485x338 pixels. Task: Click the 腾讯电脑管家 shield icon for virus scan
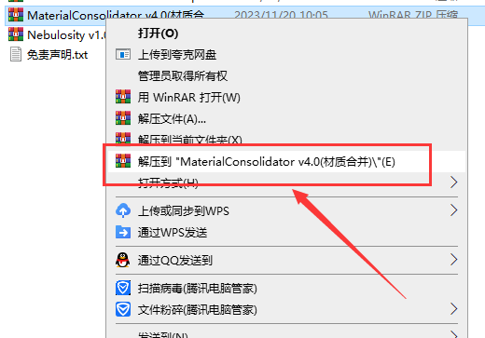[x=123, y=288]
